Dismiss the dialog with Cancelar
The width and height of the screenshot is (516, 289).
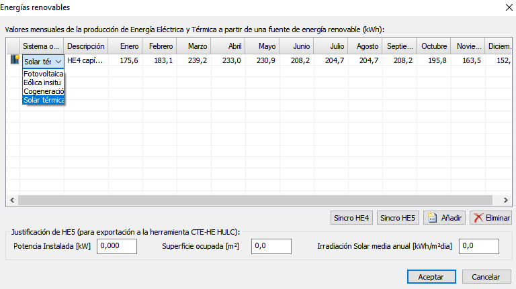tap(486, 277)
